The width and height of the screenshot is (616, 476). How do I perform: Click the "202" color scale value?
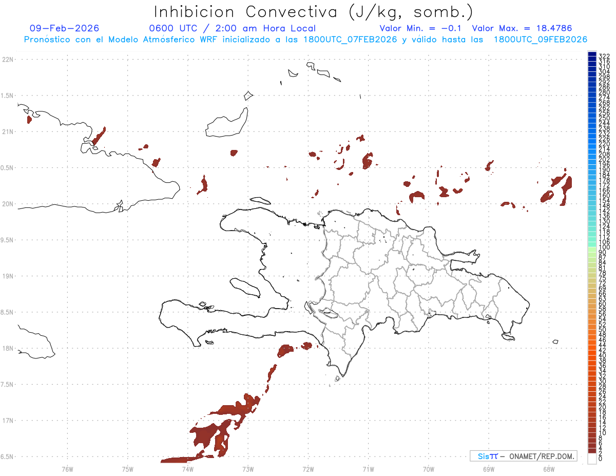click(x=604, y=160)
